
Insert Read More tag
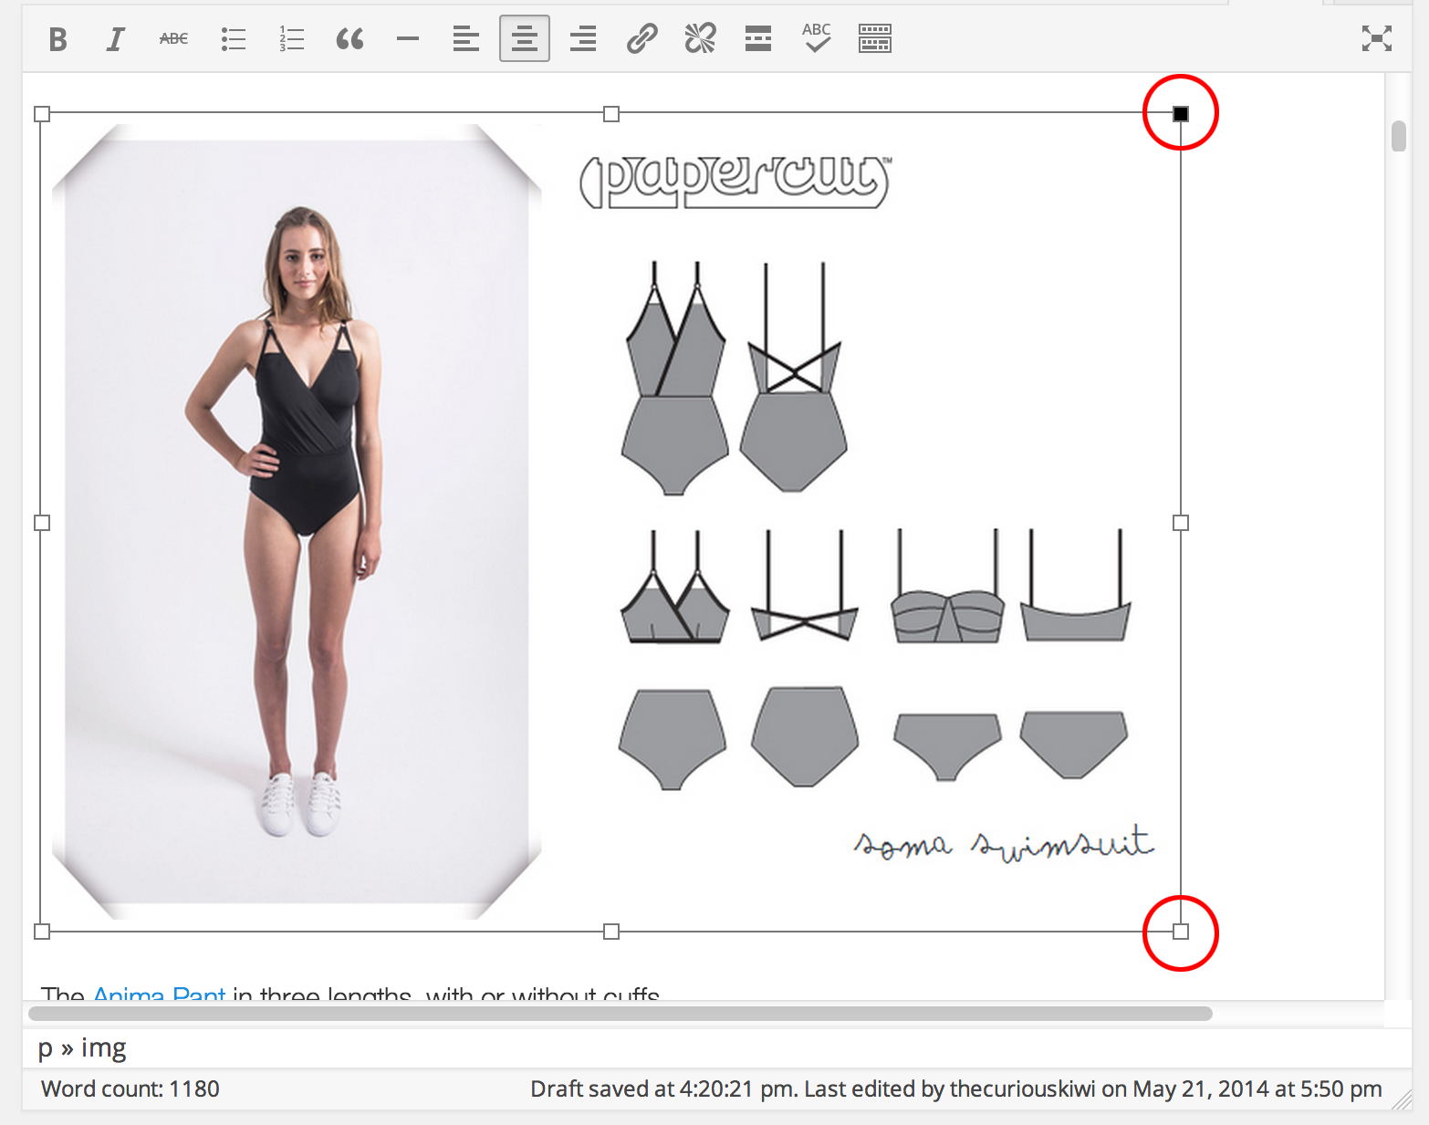pos(758,39)
